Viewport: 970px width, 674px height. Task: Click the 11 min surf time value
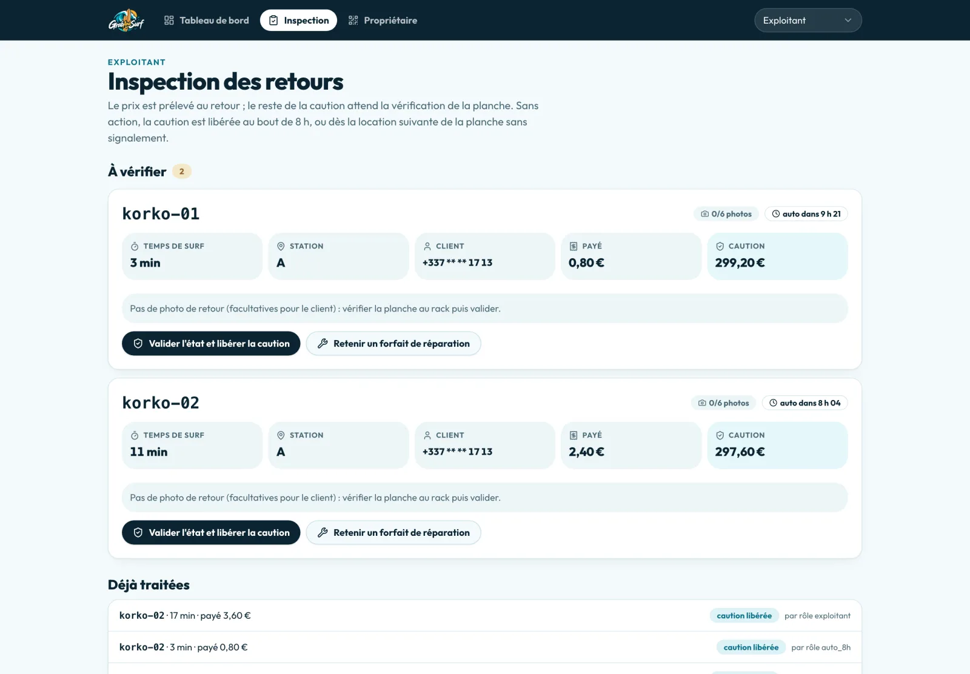coord(149,452)
